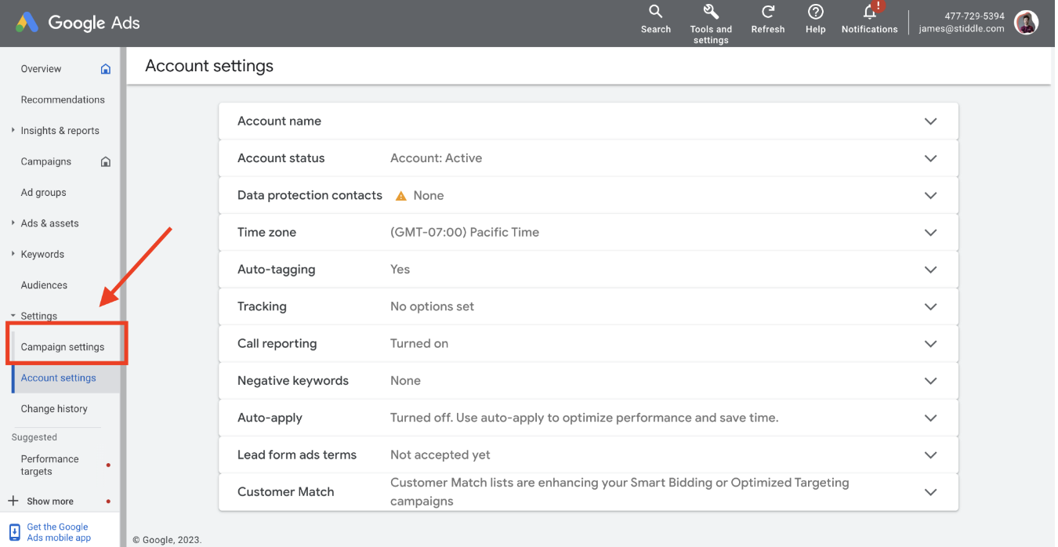Expand the Auto-tagging row chevron
The height and width of the screenshot is (547, 1058).
click(930, 270)
